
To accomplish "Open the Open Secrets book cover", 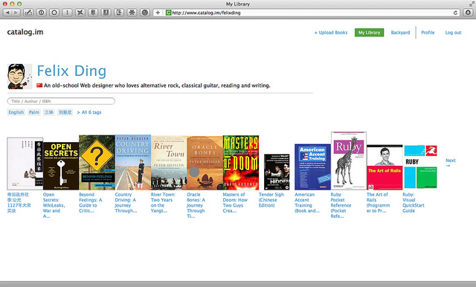I will (x=61, y=167).
